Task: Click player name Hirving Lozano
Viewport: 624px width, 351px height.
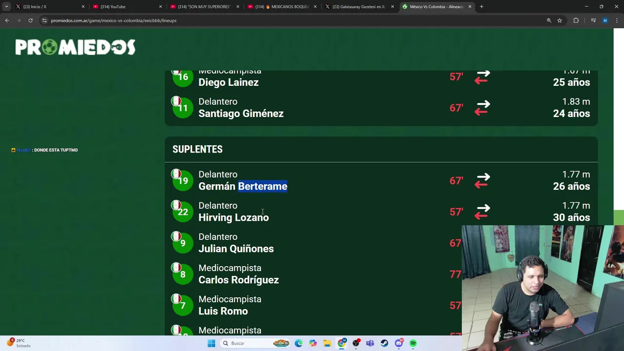Action: coord(234,217)
